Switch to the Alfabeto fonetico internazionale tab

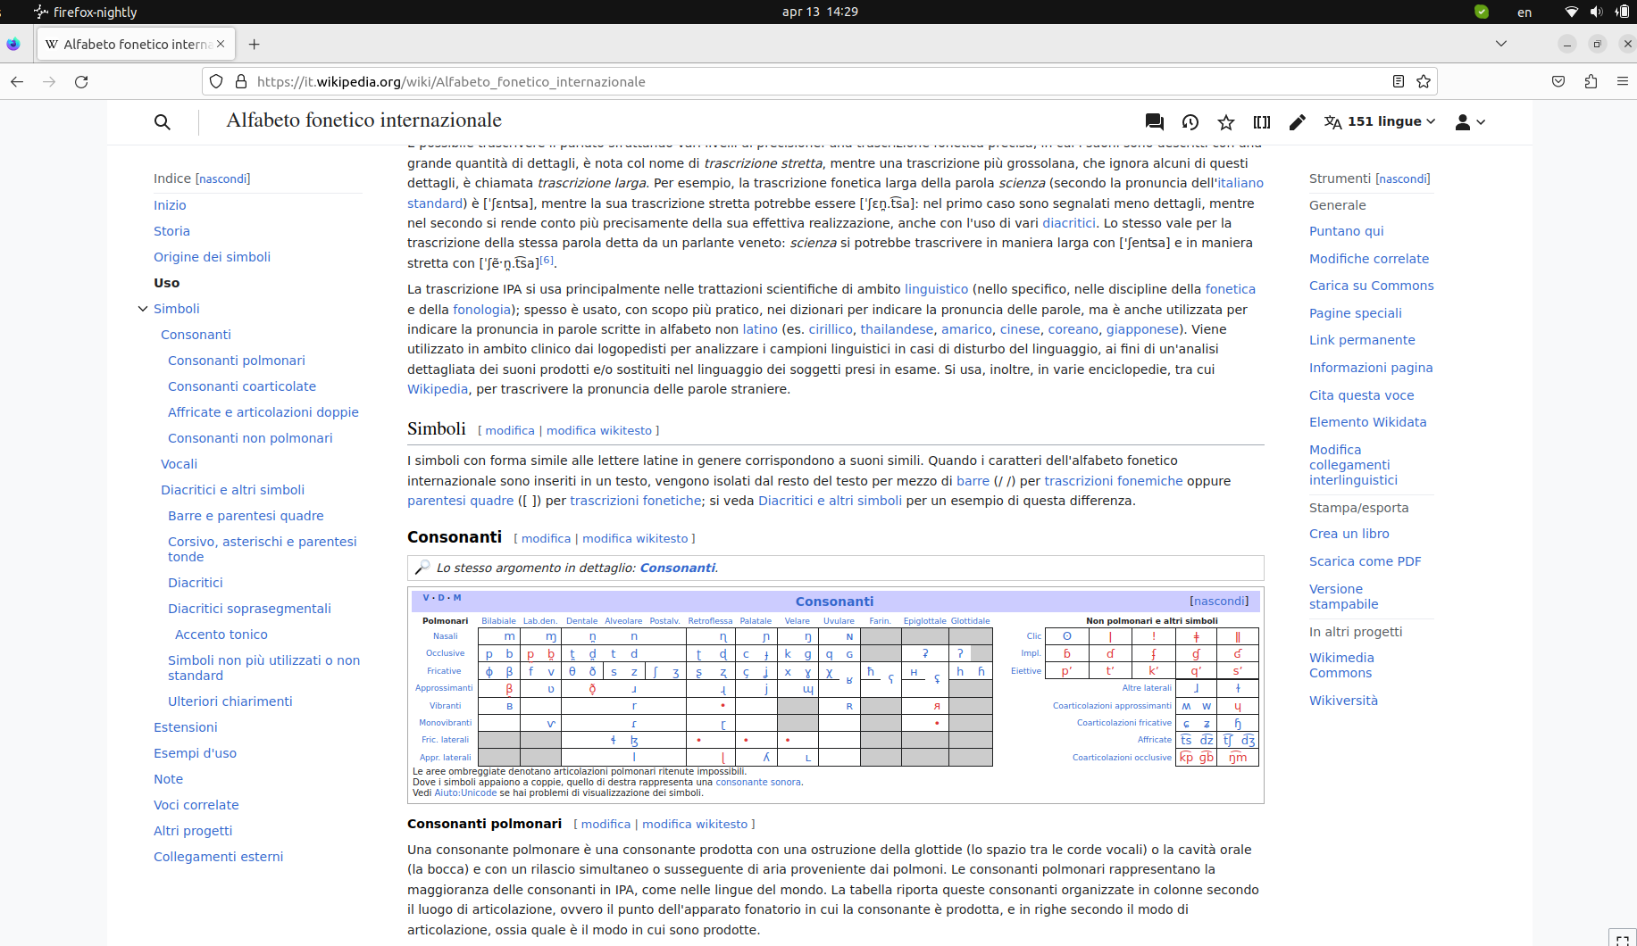pyautogui.click(x=129, y=43)
